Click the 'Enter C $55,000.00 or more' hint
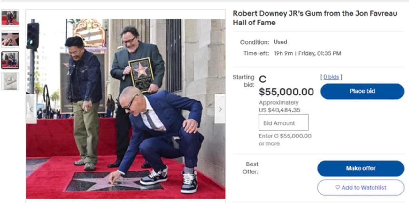 point(285,140)
